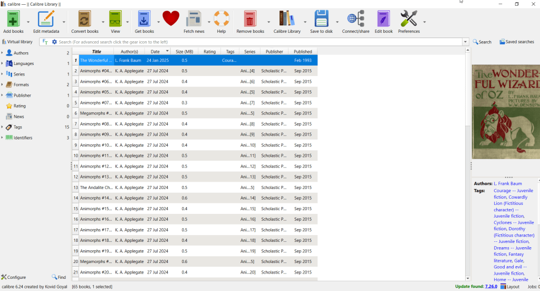Image resolution: width=540 pixels, height=291 pixels.
Task: Click the Preferences wrench icon
Action: [409, 19]
